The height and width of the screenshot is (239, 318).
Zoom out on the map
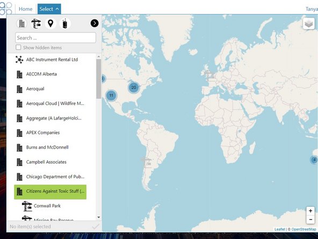(x=310, y=220)
